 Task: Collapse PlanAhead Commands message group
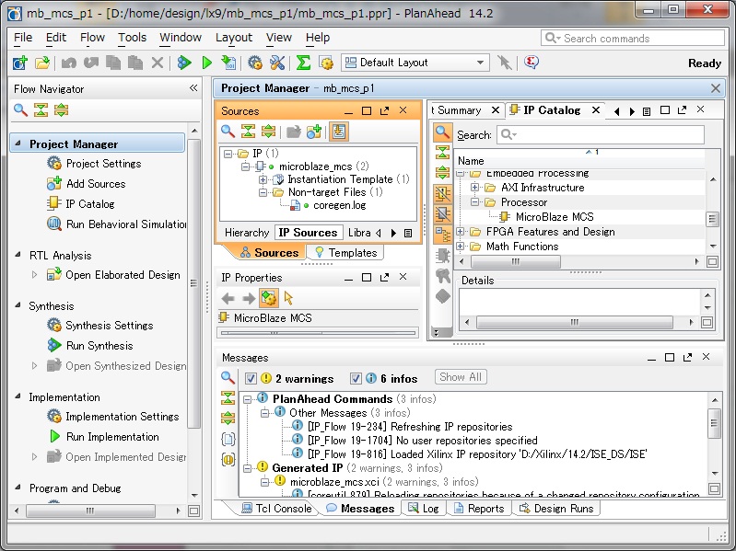pyautogui.click(x=247, y=399)
